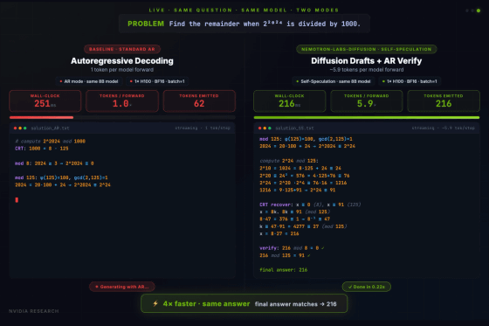The width and height of the screenshot is (489, 326).
Task: Click the red AR progress bar
Action: click(x=42, y=117)
